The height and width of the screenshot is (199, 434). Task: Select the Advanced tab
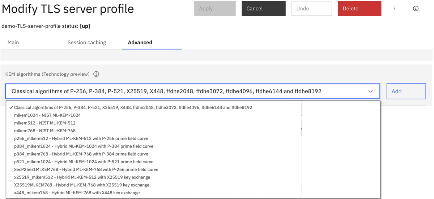tap(140, 43)
